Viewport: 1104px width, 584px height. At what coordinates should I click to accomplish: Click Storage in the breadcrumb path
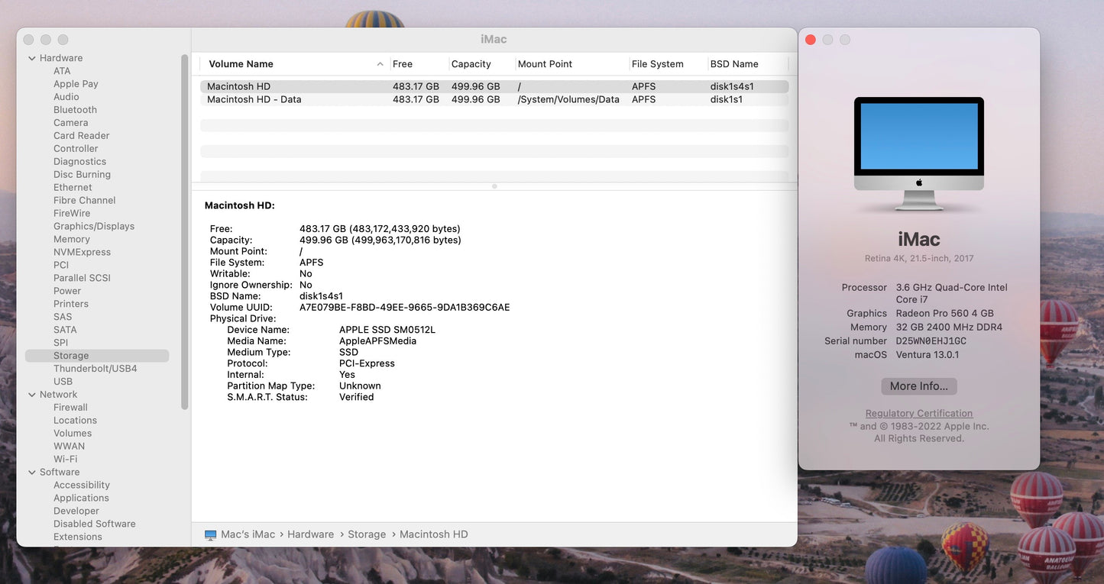tap(367, 534)
